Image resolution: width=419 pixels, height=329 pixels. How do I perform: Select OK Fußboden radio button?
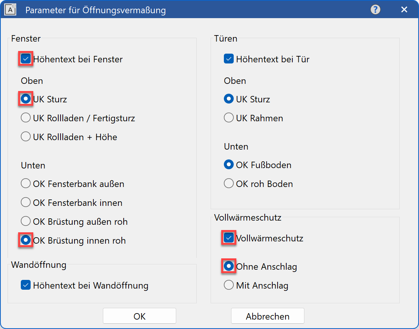(229, 165)
